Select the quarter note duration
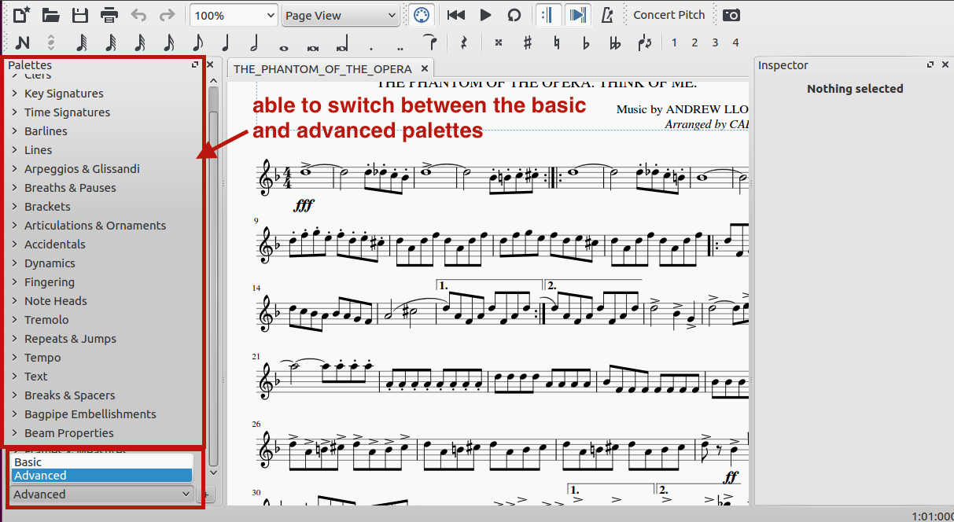954x522 pixels. tap(226, 42)
